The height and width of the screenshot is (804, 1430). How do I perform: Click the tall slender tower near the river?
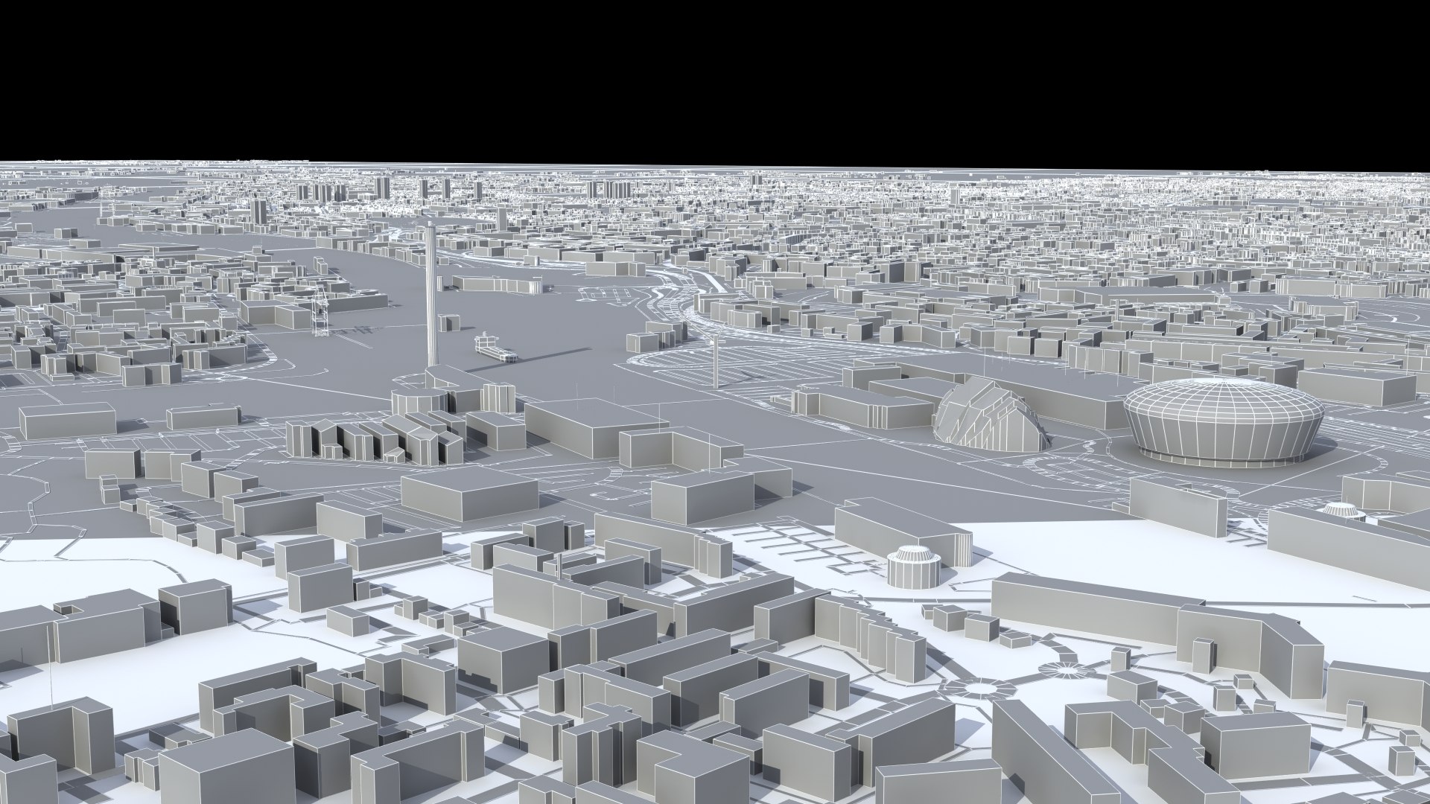[432, 294]
